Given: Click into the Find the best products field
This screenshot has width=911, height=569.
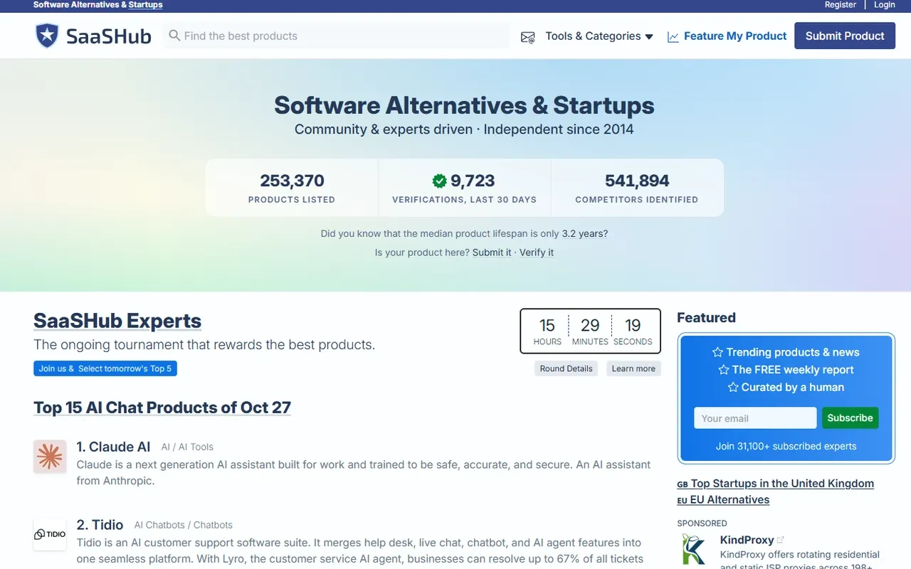Looking at the screenshot, I should coord(337,36).
